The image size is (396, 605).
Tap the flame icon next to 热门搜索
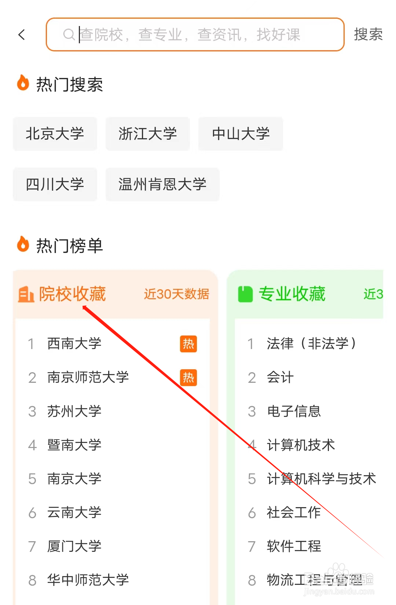tap(23, 84)
